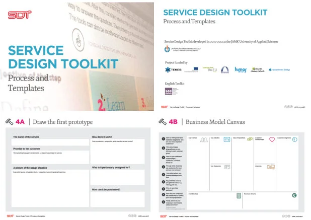Screen dimensions: 311x220
Task: Click the Cost Structure canvas cell
Action: point(215,200)
